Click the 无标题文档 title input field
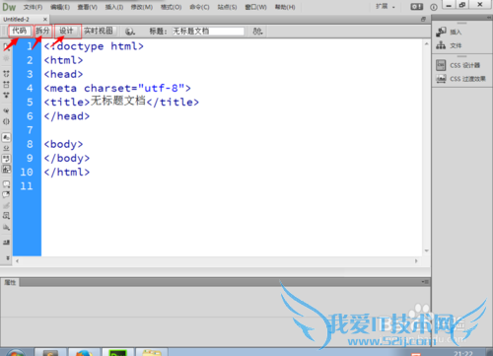This screenshot has height=356, width=493. pyautogui.click(x=208, y=32)
